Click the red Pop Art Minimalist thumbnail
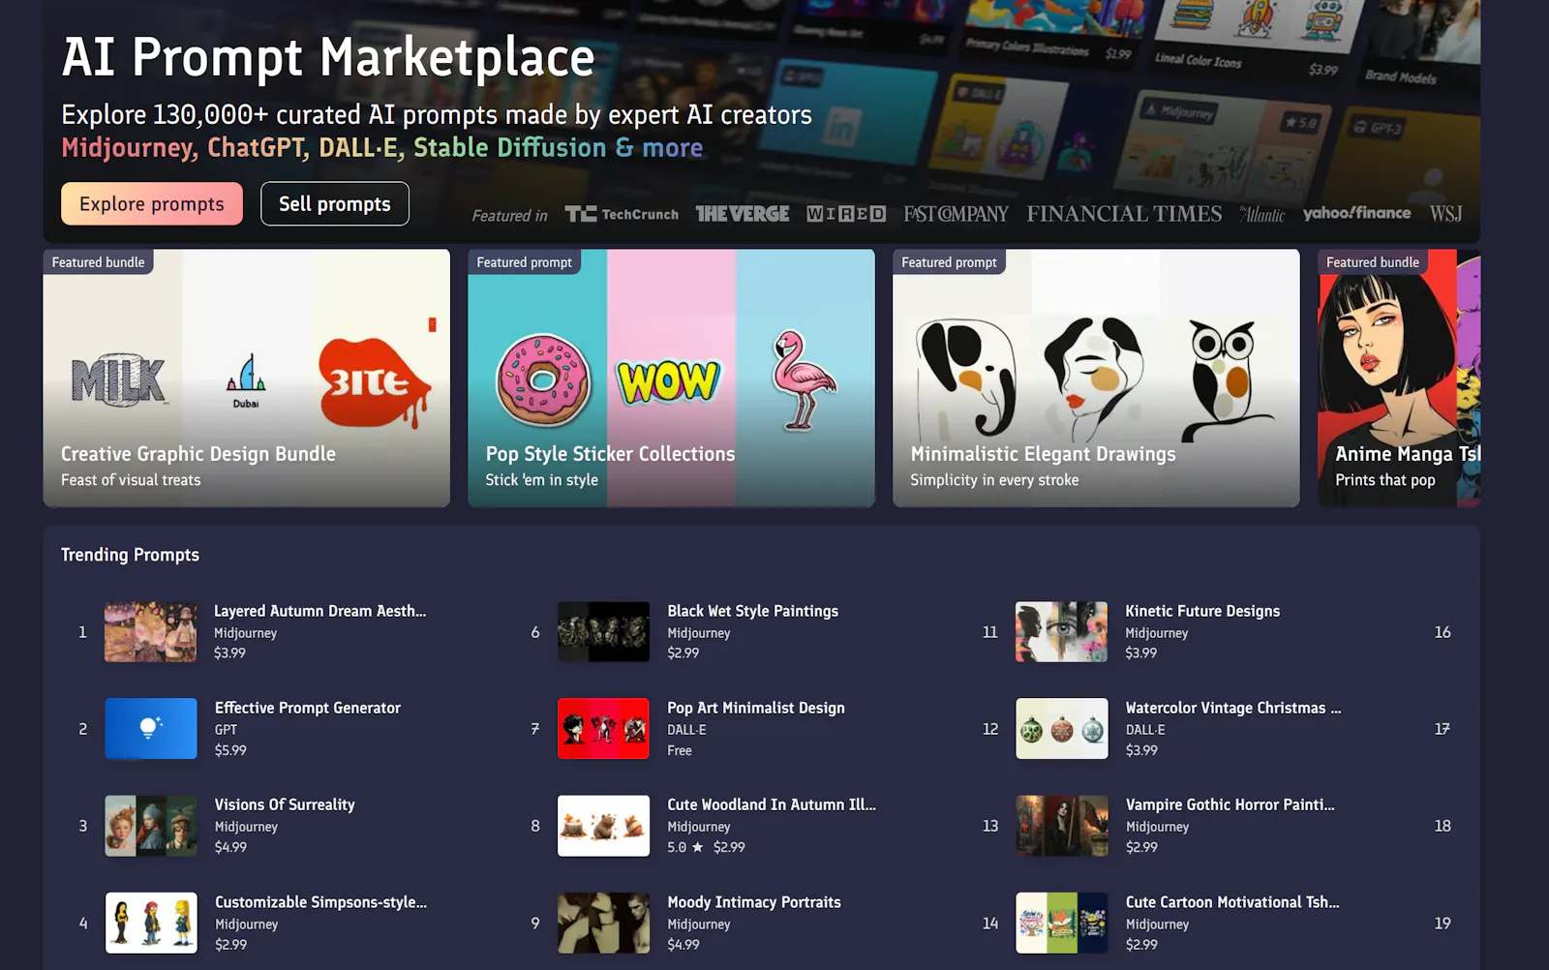The height and width of the screenshot is (970, 1549). [x=603, y=729]
